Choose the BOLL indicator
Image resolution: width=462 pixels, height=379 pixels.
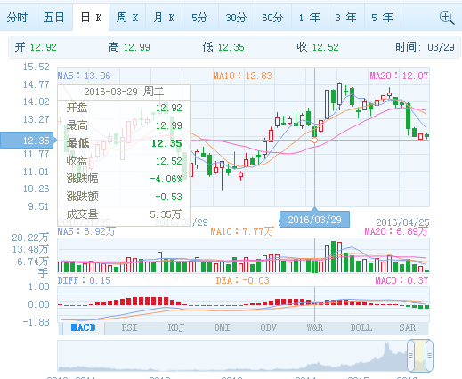click(361, 327)
